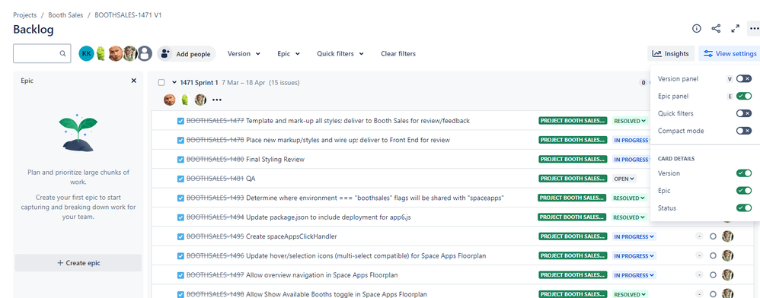Open the IN PROGRESS status dropdown for BOOTHSALES-1495
This screenshot has height=298, width=760.
pos(634,236)
